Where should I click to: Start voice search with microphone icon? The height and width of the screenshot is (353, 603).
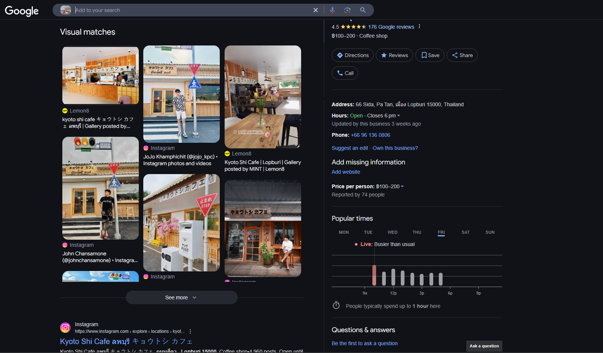pos(332,10)
